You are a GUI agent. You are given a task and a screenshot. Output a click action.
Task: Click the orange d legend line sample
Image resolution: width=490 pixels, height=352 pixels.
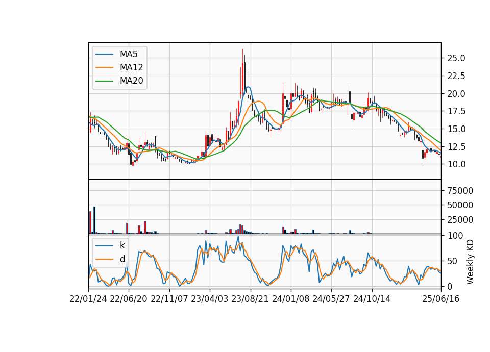pos(104,259)
